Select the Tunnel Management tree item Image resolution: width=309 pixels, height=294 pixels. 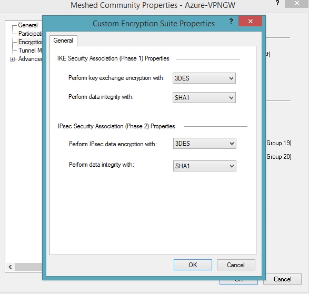point(30,50)
